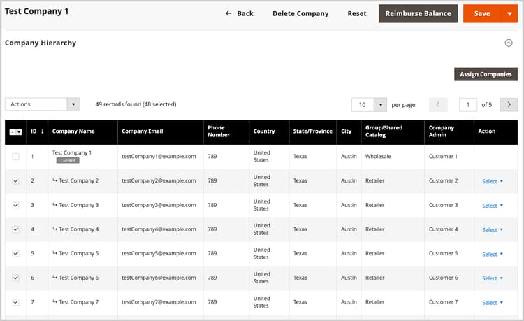
Task: Open the Actions dropdown
Action: (43, 104)
